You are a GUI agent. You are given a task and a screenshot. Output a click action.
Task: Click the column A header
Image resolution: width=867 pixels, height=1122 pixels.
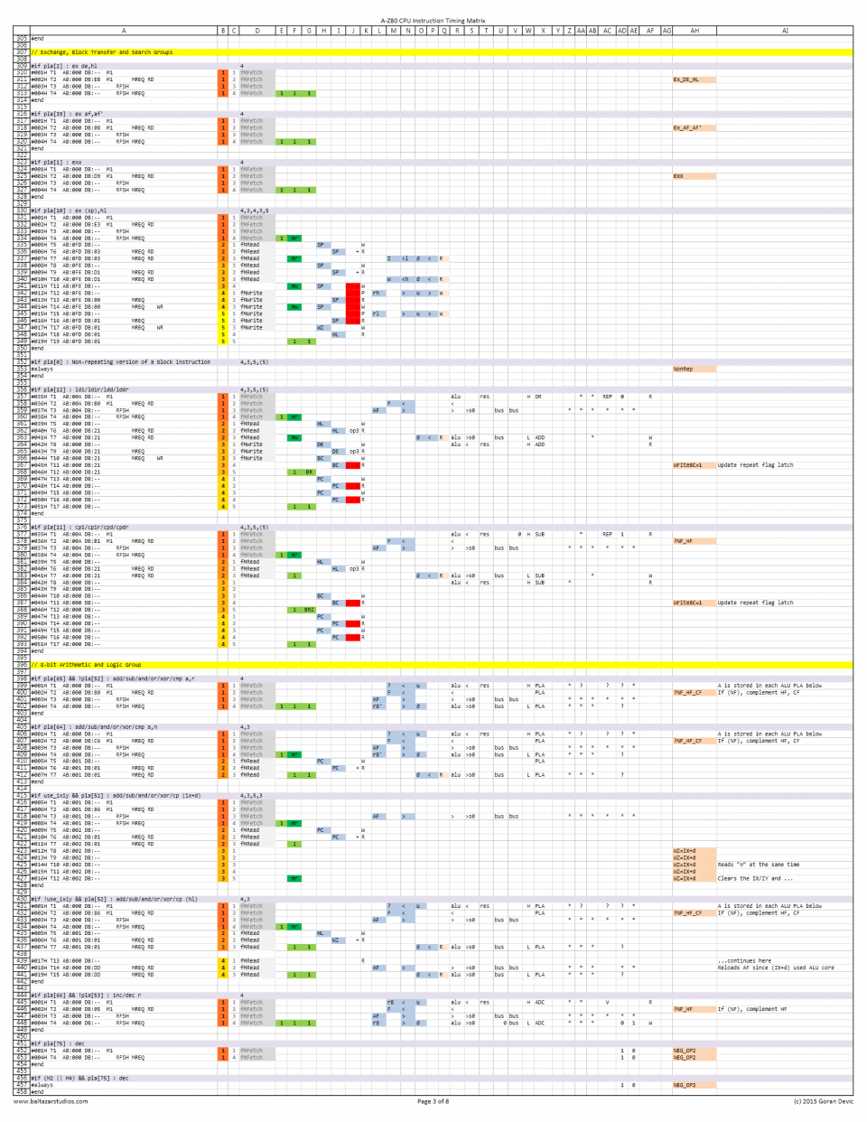click(124, 31)
